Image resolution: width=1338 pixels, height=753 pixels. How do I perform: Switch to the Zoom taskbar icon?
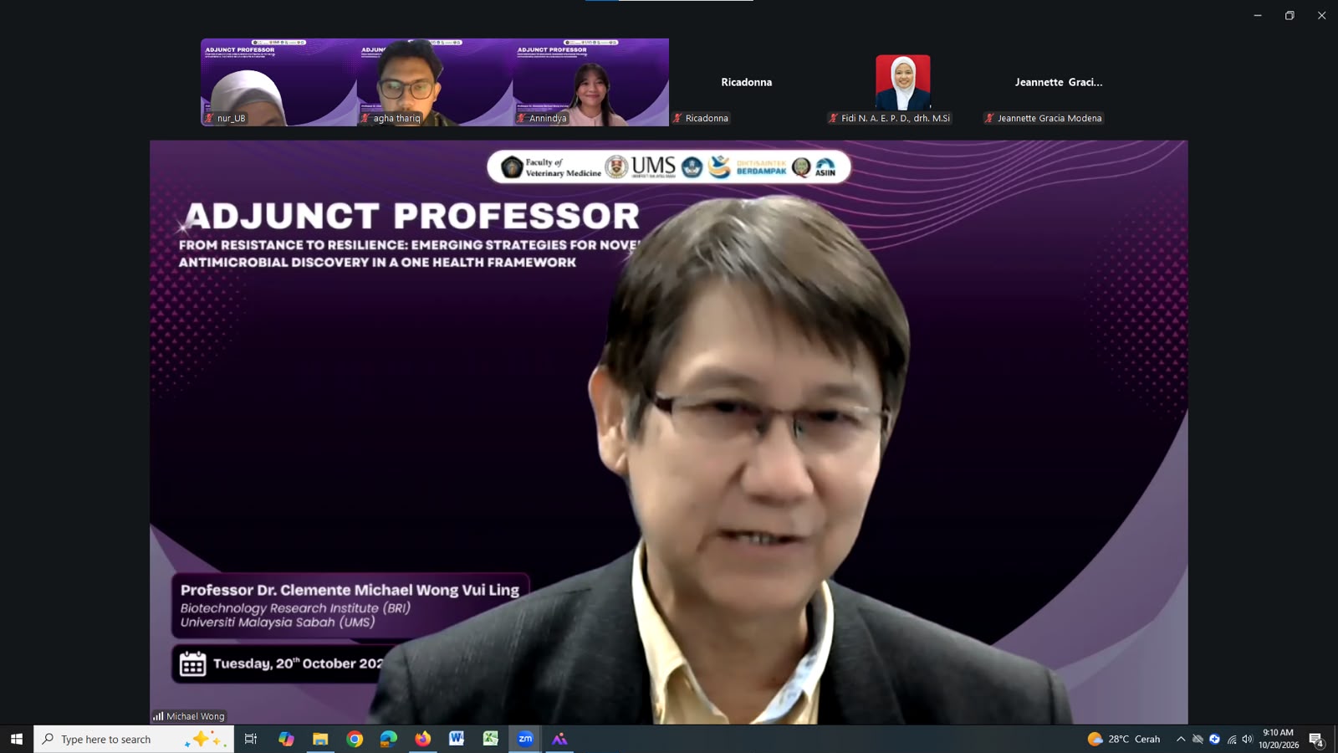(x=525, y=739)
